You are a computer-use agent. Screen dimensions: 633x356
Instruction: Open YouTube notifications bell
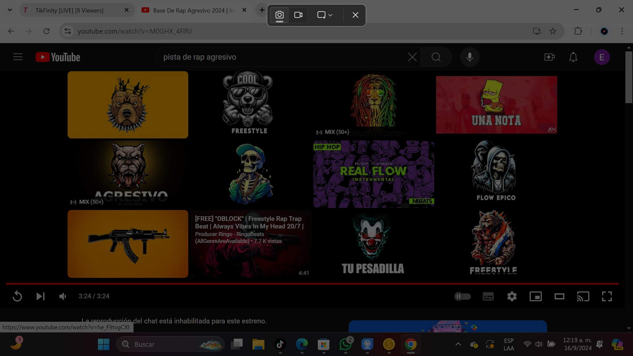[573, 57]
